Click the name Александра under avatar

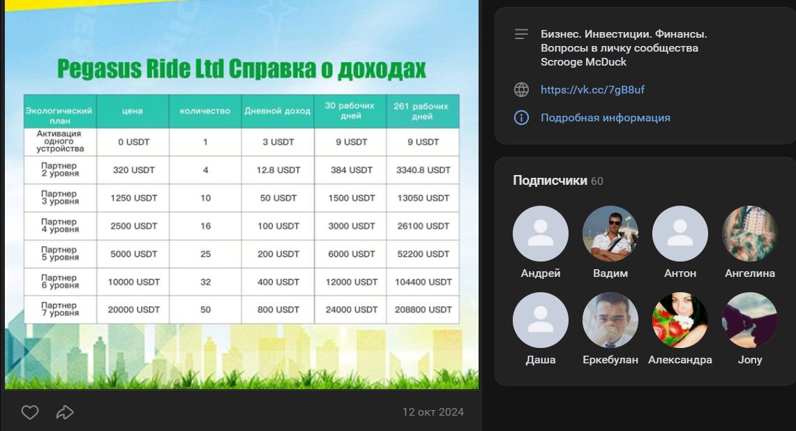click(x=680, y=360)
